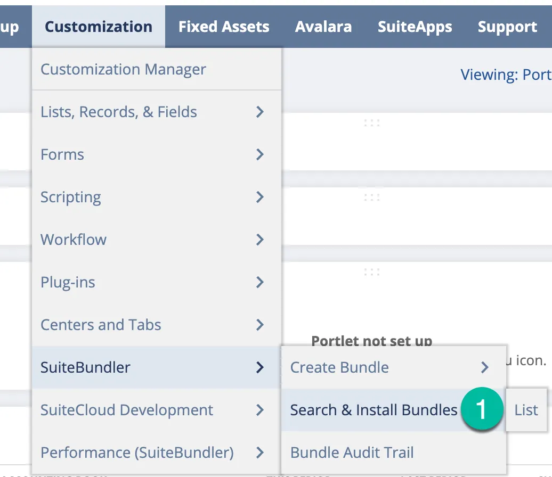Select the List flyout option
The width and height of the screenshot is (552, 477).
pos(526,410)
